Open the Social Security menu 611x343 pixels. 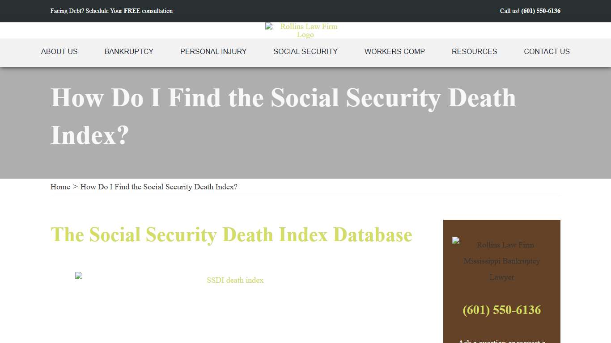(305, 51)
